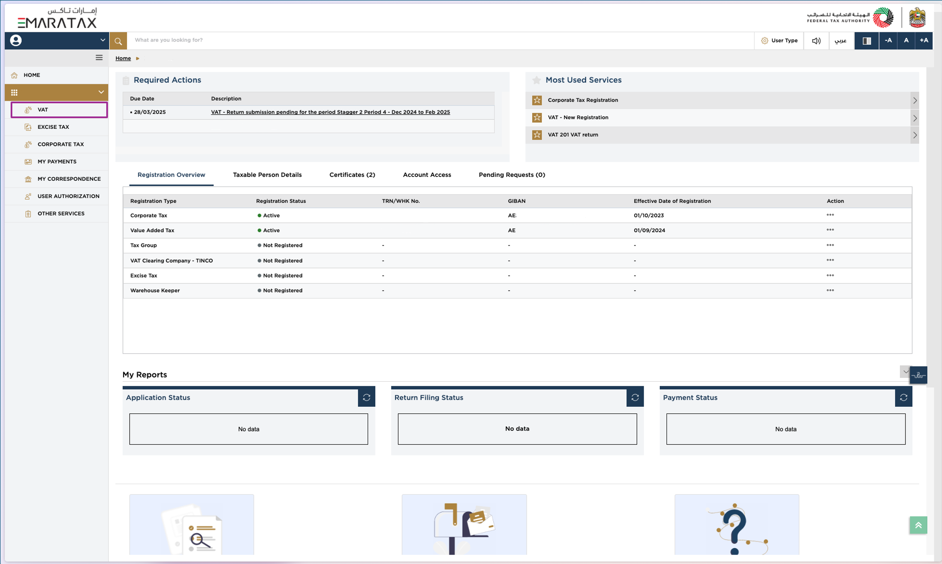Refresh the Application Status report
942x564 pixels.
[x=366, y=397]
